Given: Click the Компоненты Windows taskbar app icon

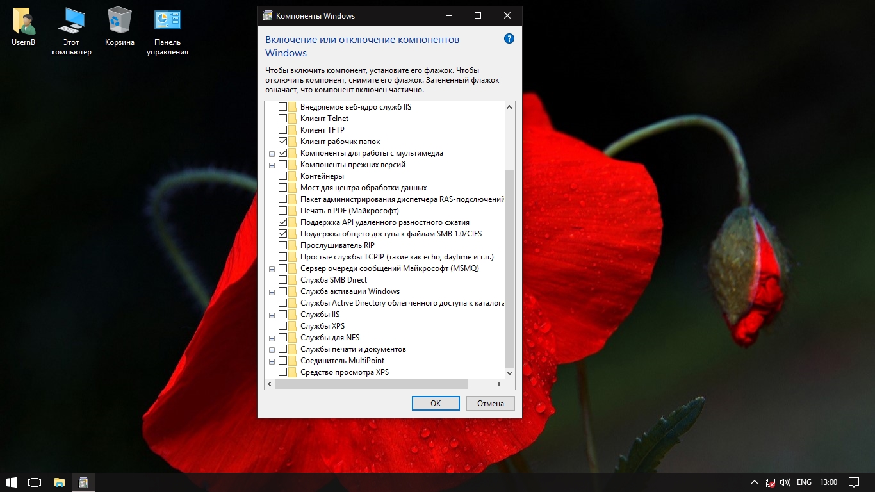Looking at the screenshot, I should 83,482.
